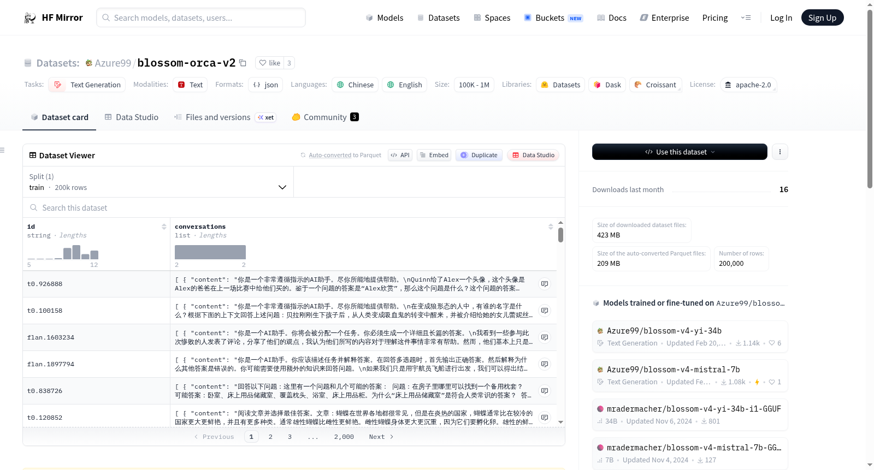Open the Enterprise nav item
The width and height of the screenshot is (874, 470).
664,17
